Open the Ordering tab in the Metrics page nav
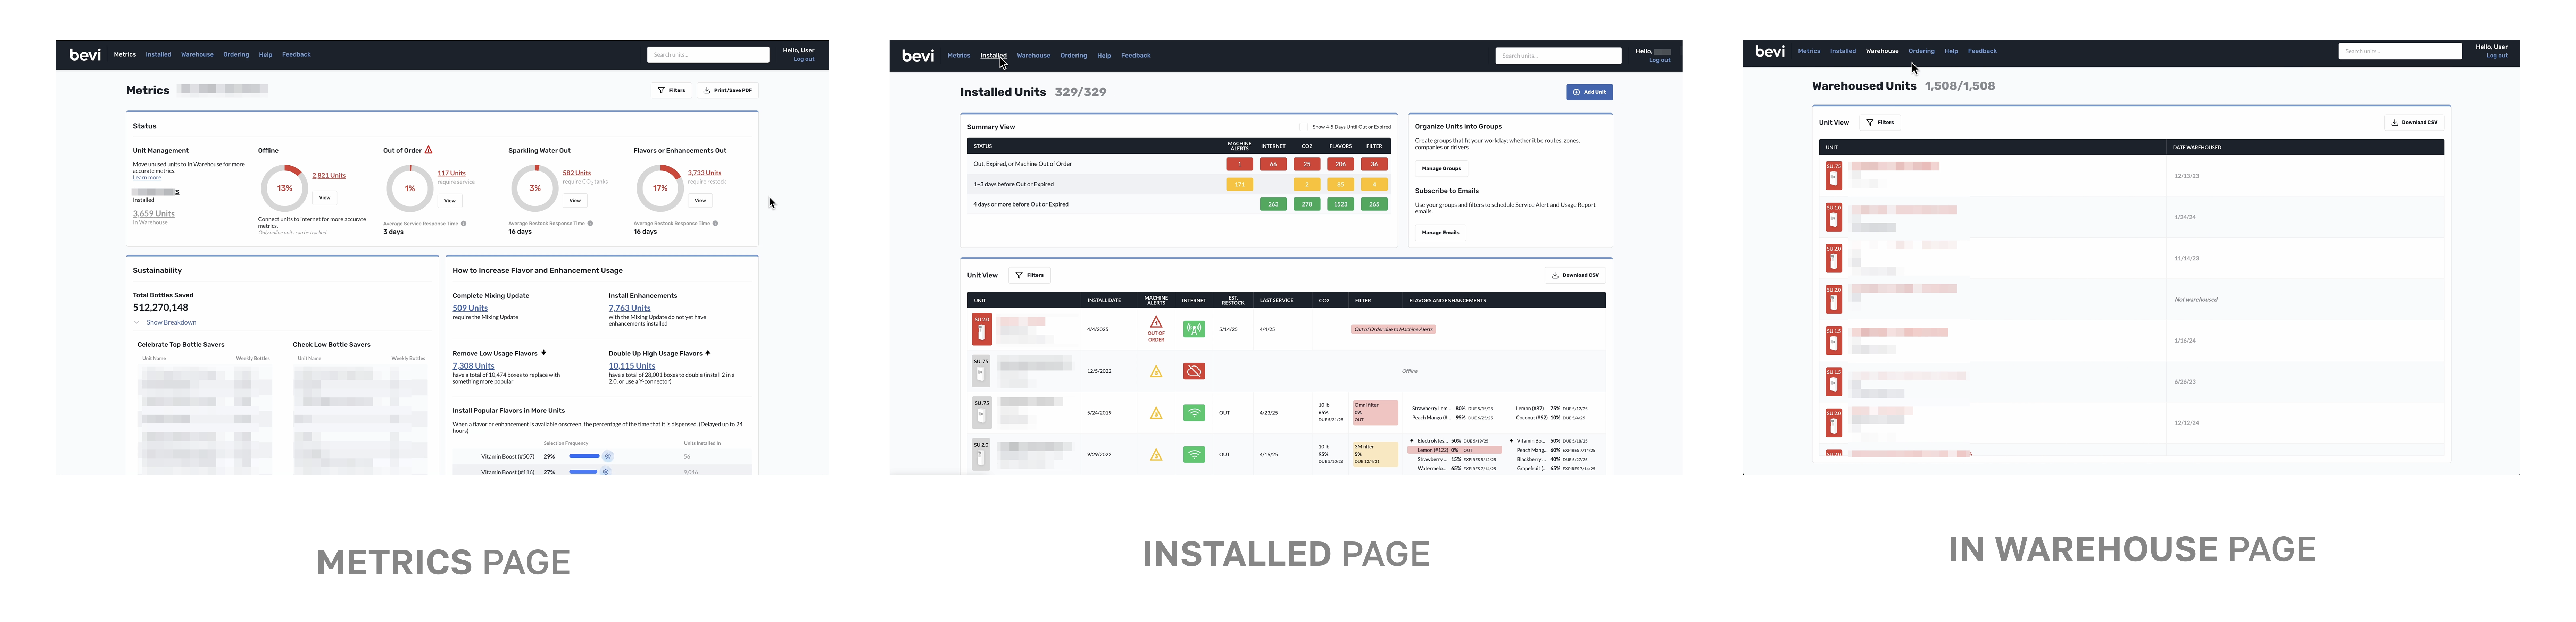 click(x=236, y=55)
